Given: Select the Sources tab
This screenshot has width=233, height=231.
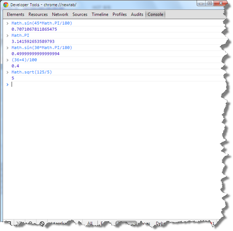Looking at the screenshot, I should click(x=80, y=14).
